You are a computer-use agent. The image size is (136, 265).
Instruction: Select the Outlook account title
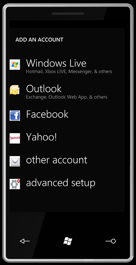pyautogui.click(x=44, y=89)
